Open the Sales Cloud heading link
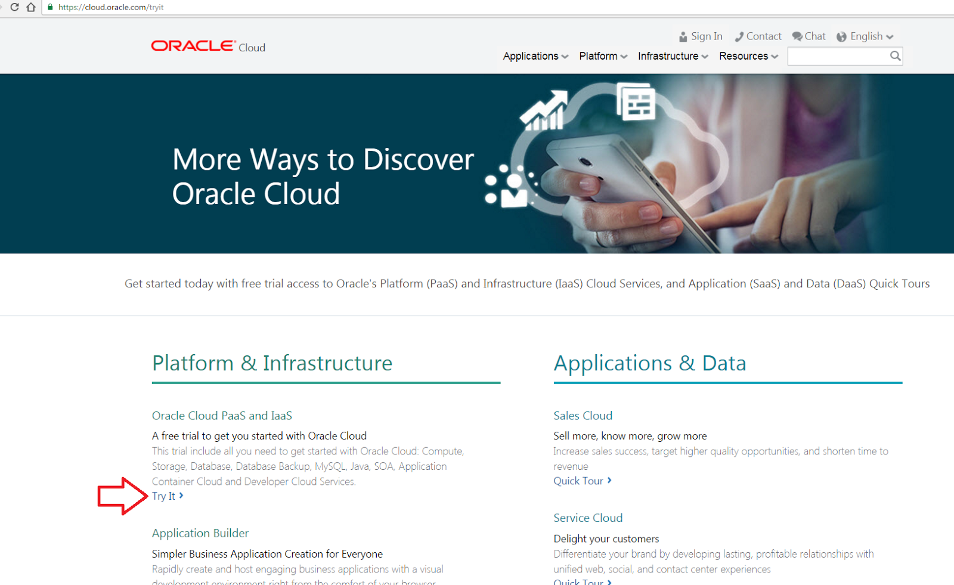The height and width of the screenshot is (585, 954). tap(583, 416)
